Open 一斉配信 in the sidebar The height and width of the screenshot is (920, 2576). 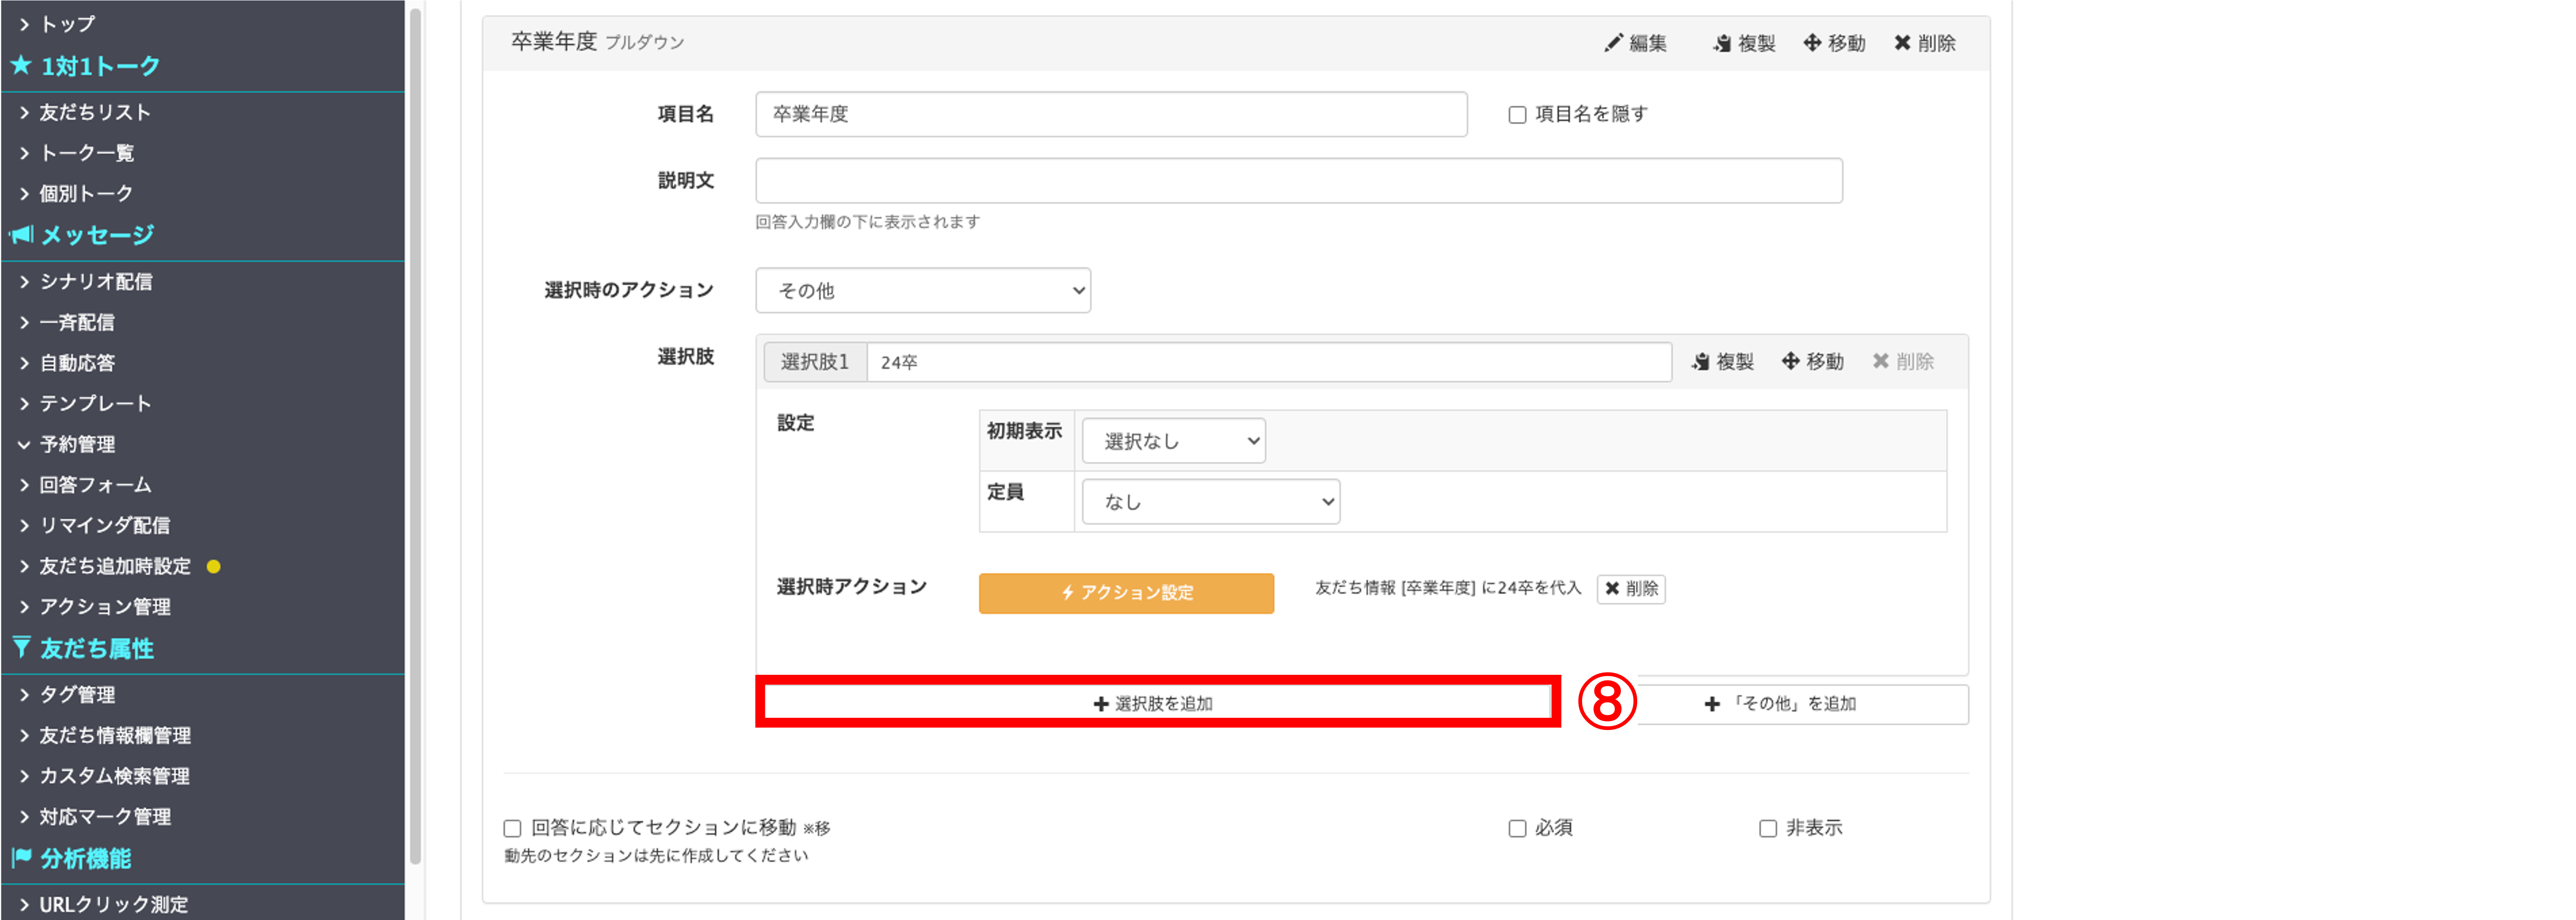point(76,322)
